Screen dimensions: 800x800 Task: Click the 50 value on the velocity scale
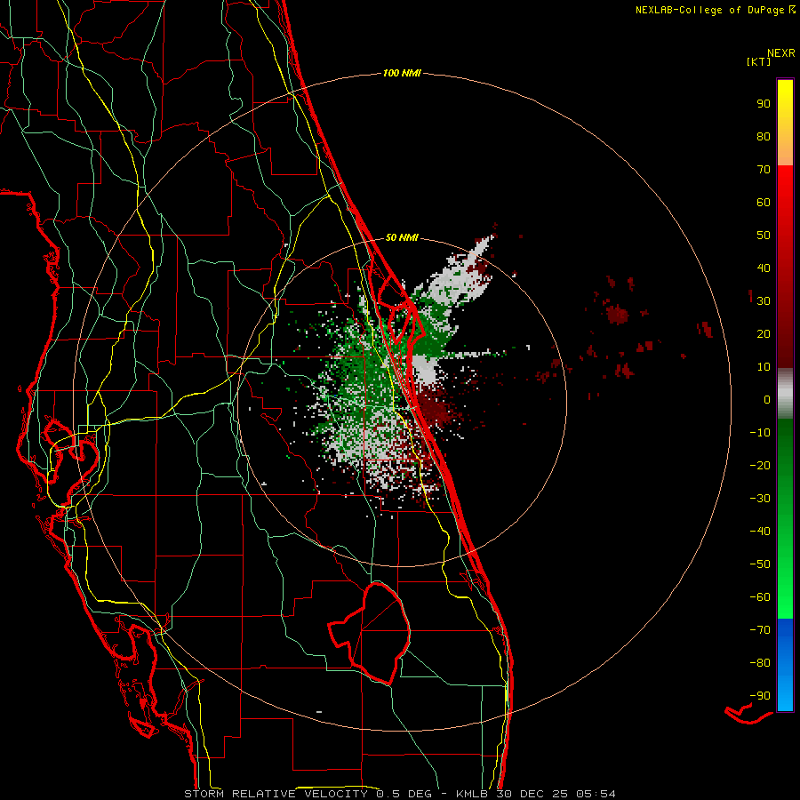(x=764, y=236)
